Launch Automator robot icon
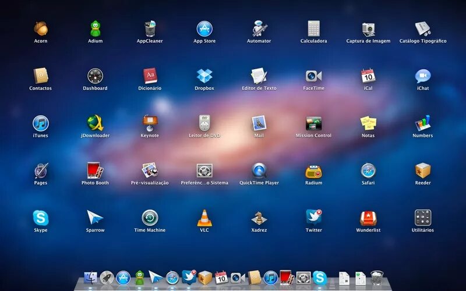Screen dimensions: 466x291 (x=259, y=29)
